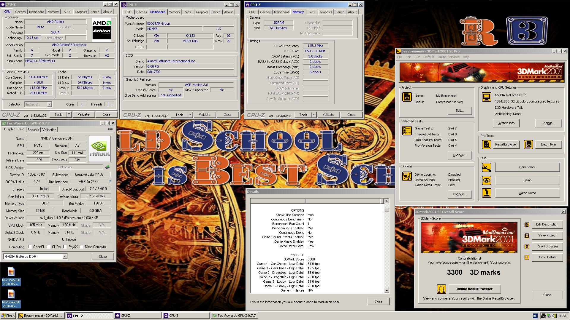Click the System Info button

click(x=506, y=123)
